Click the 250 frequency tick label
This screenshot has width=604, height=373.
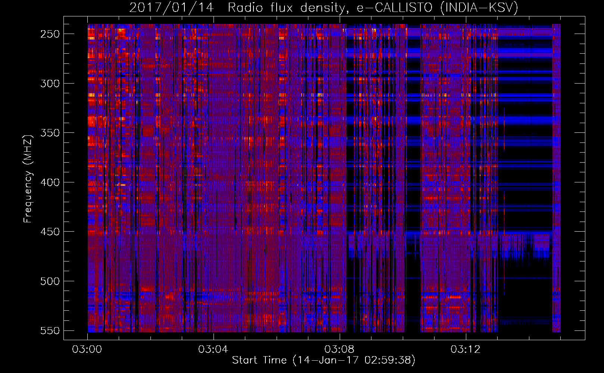[50, 34]
